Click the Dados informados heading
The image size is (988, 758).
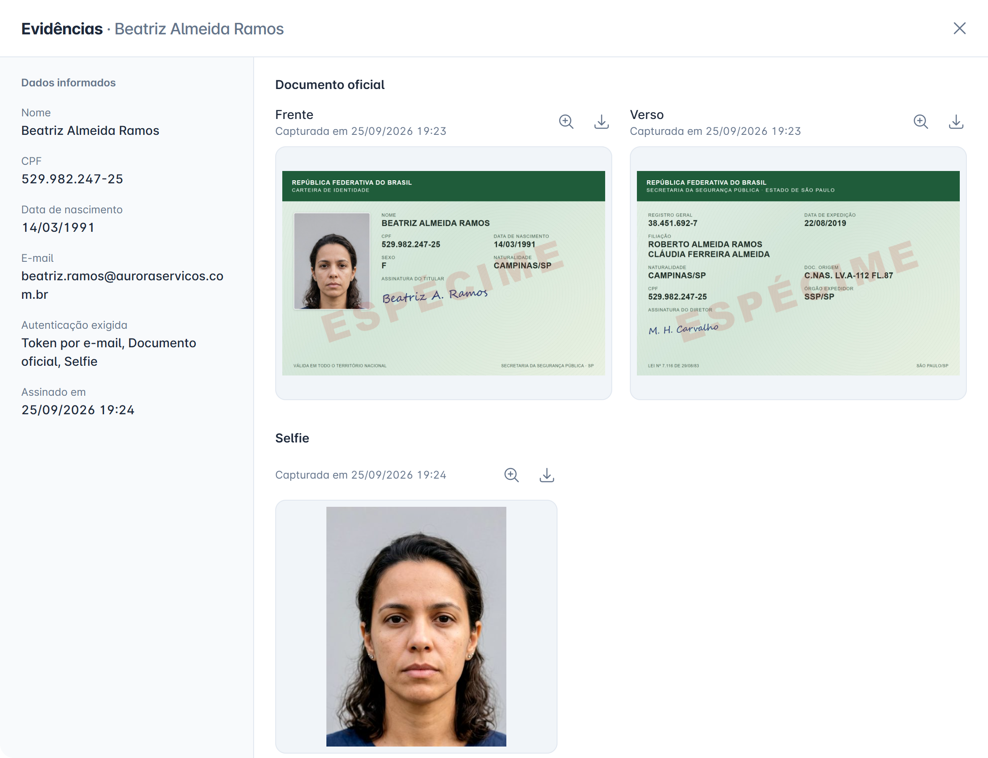pyautogui.click(x=69, y=83)
